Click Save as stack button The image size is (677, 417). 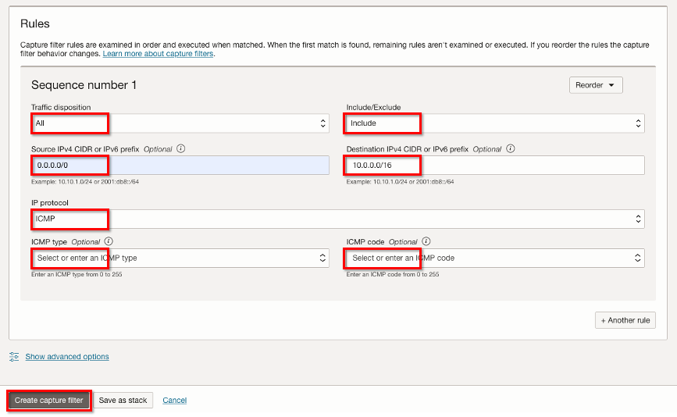coord(123,400)
